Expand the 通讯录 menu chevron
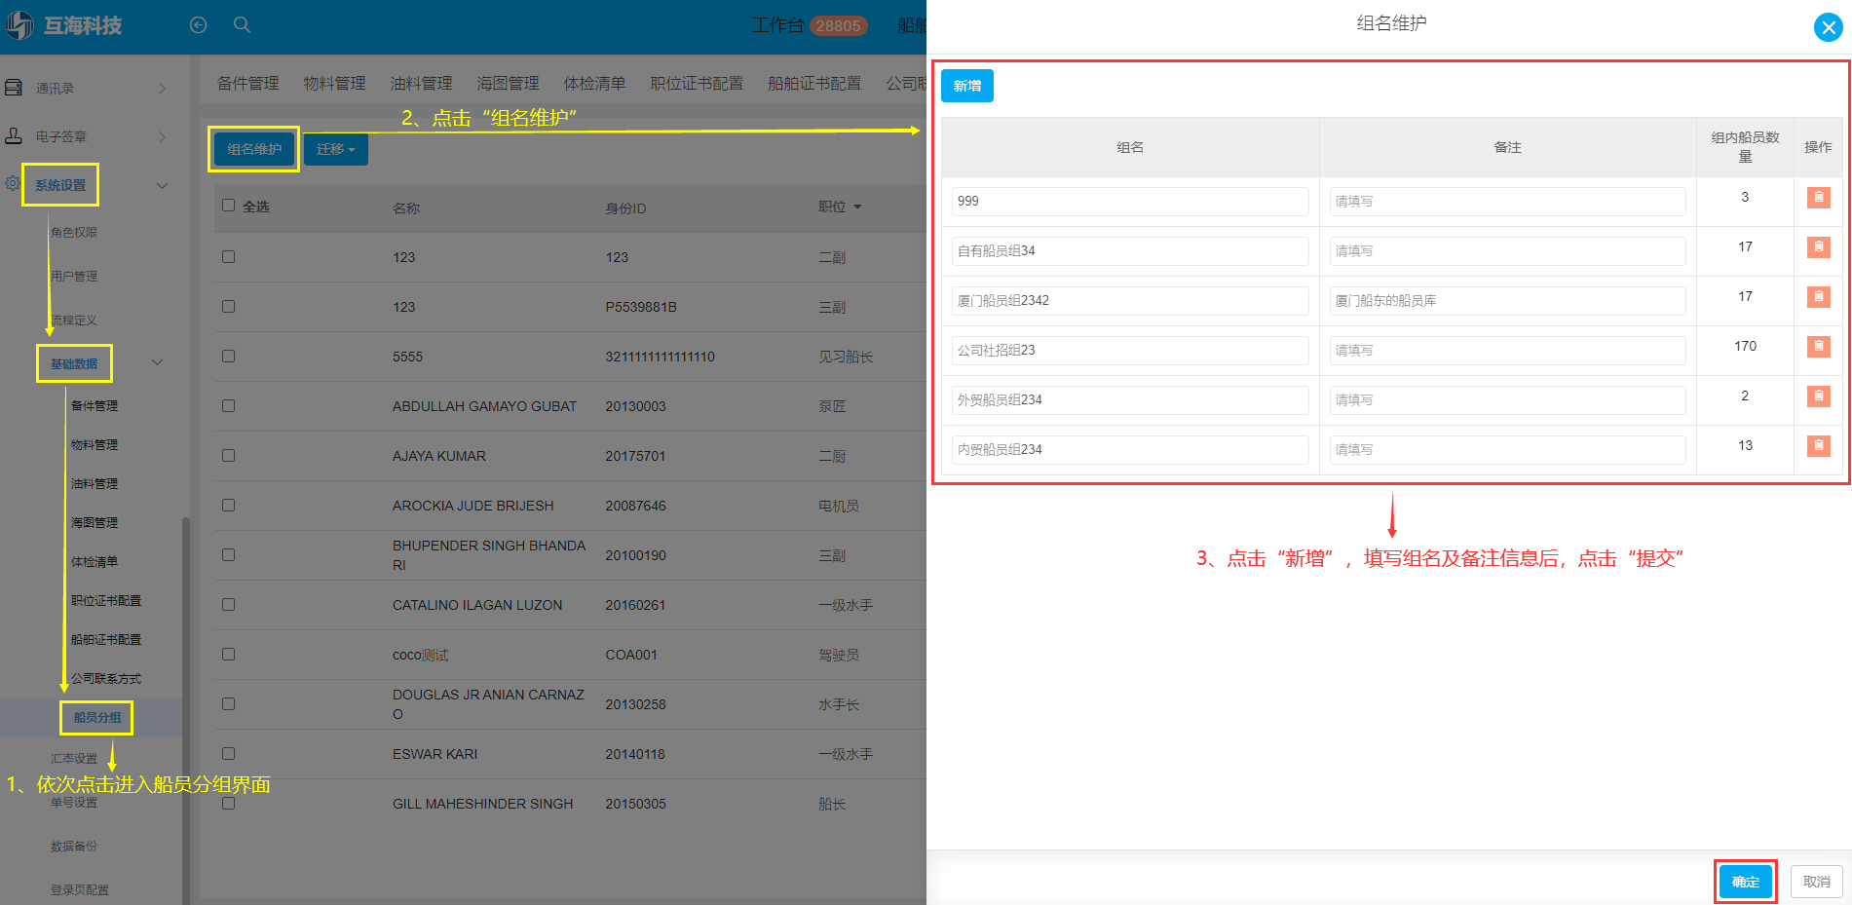The width and height of the screenshot is (1852, 905). coord(162,88)
